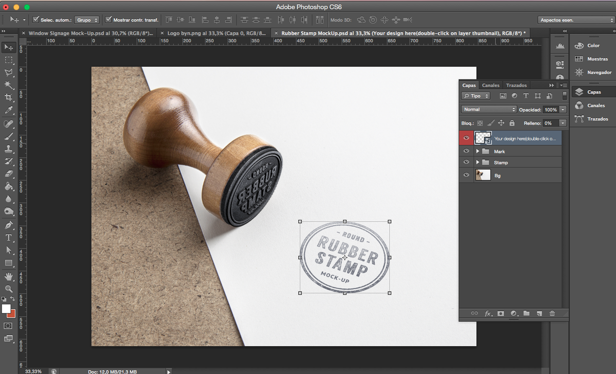Select the Type tool

click(x=9, y=238)
